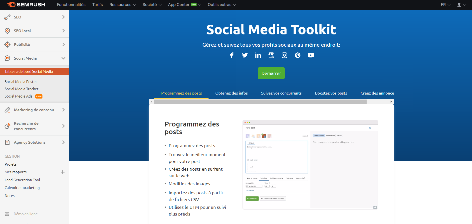Viewport: 472px width, 224px height.
Task: Click the Agency Solutions document icon
Action: pos(7,142)
